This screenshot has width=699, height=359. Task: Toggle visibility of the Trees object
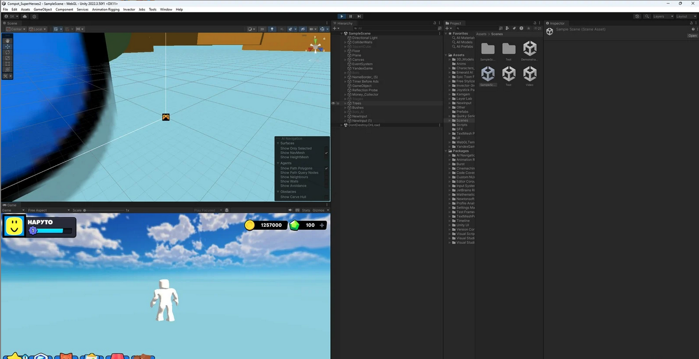332,103
